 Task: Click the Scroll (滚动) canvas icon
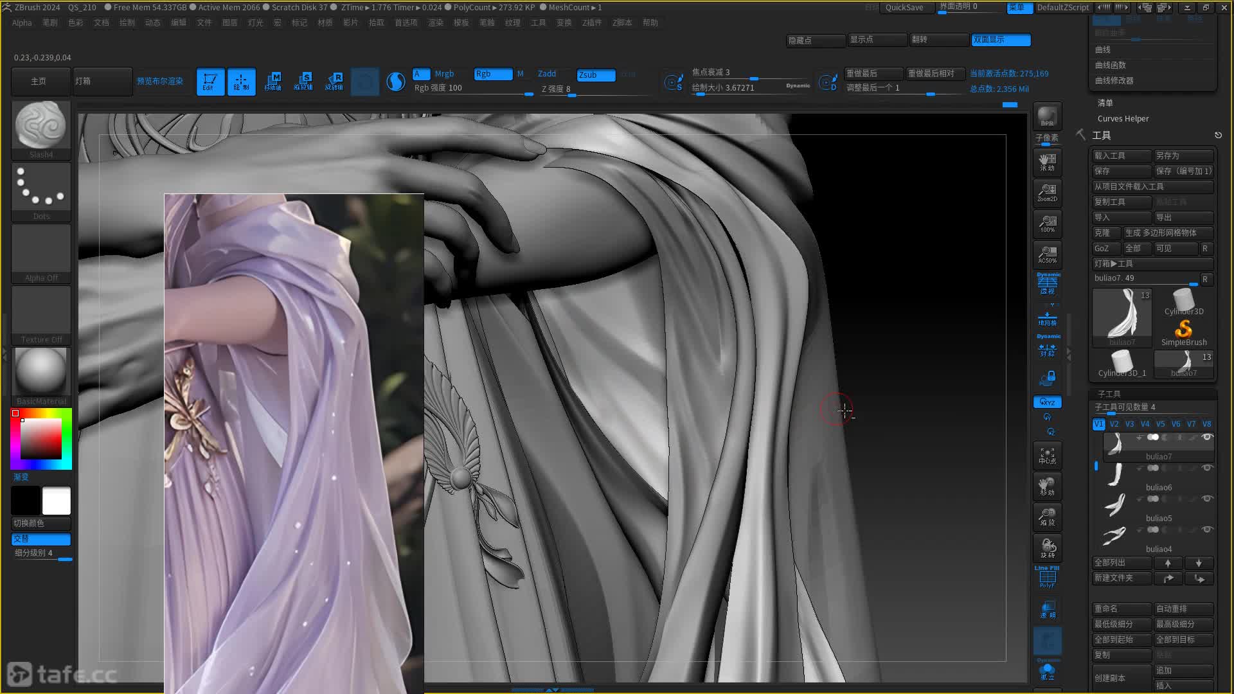(x=1047, y=162)
